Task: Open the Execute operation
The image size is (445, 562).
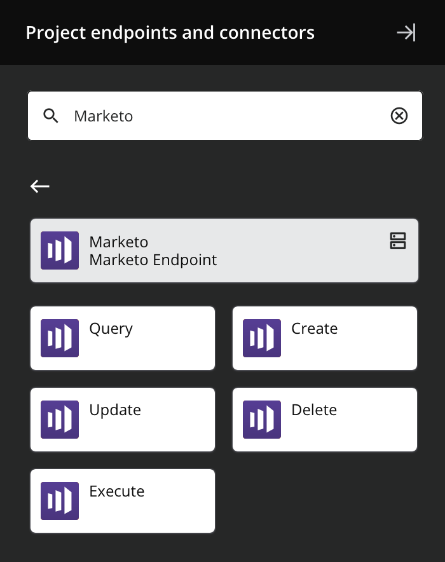Action: pyautogui.click(x=123, y=500)
